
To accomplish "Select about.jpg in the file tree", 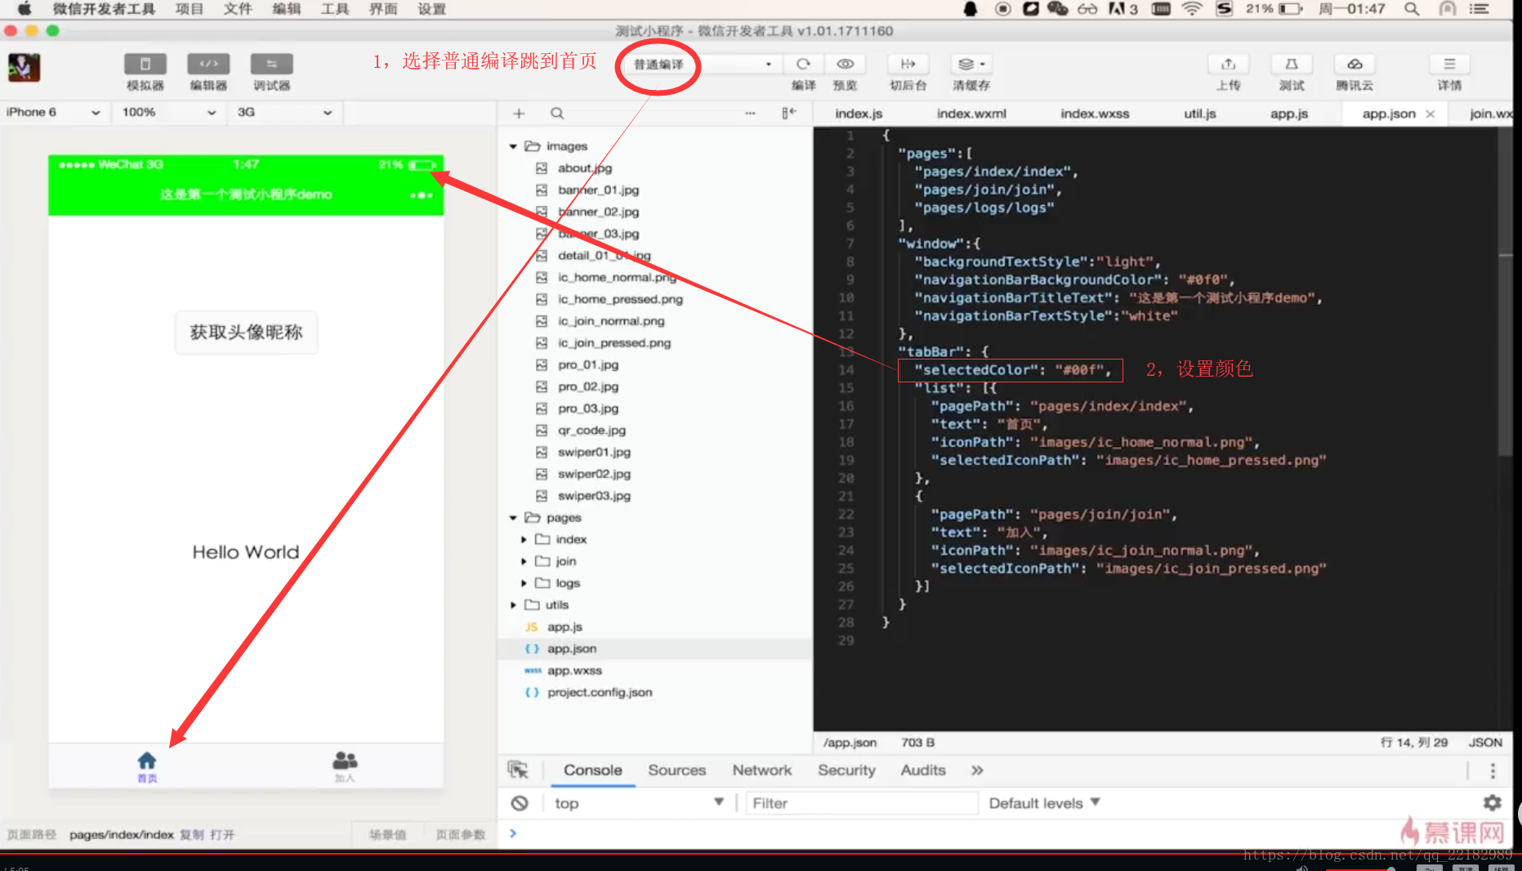I will [x=584, y=168].
